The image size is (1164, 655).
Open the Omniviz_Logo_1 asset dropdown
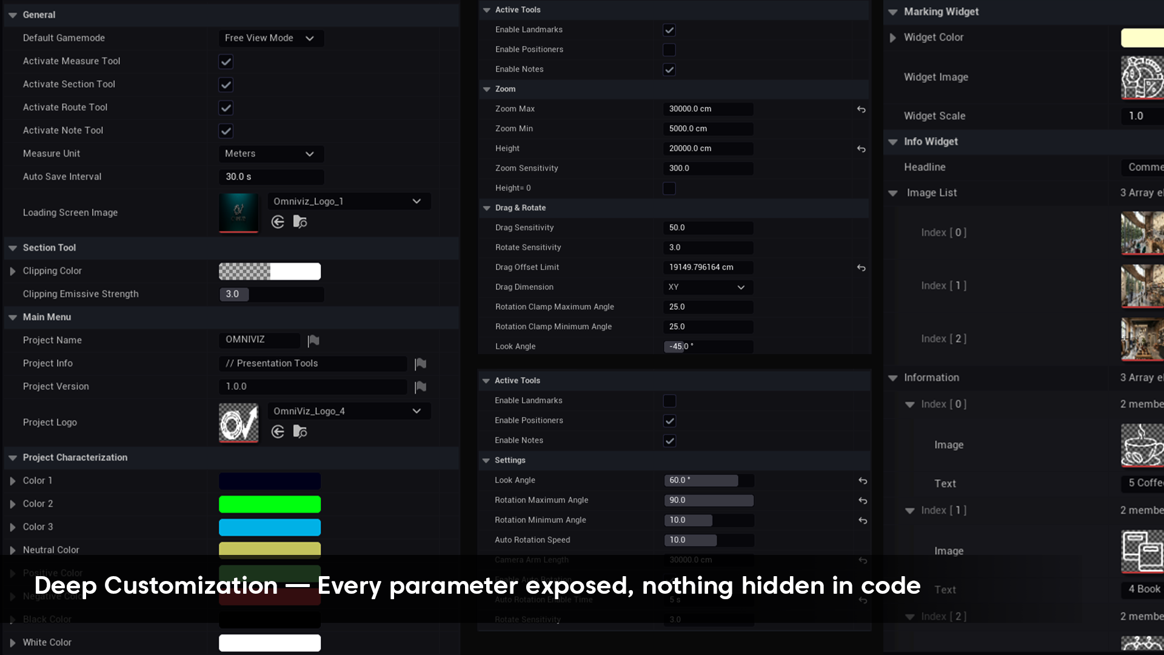349,201
